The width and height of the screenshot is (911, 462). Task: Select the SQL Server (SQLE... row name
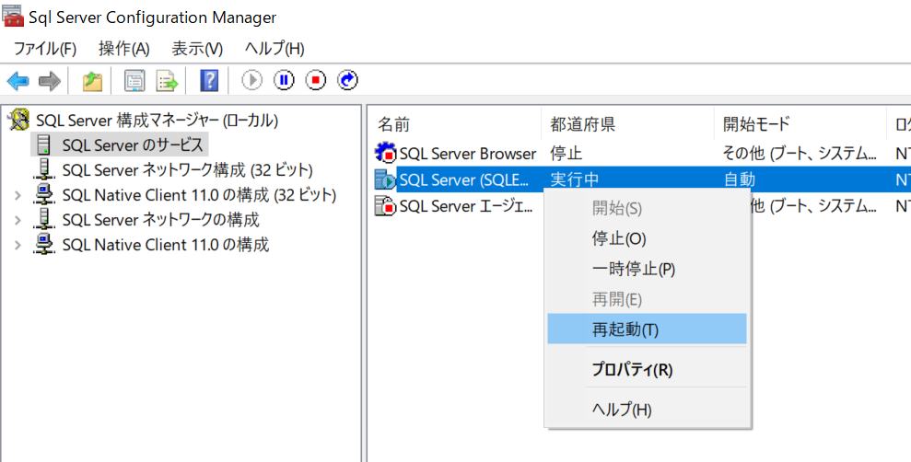464,180
